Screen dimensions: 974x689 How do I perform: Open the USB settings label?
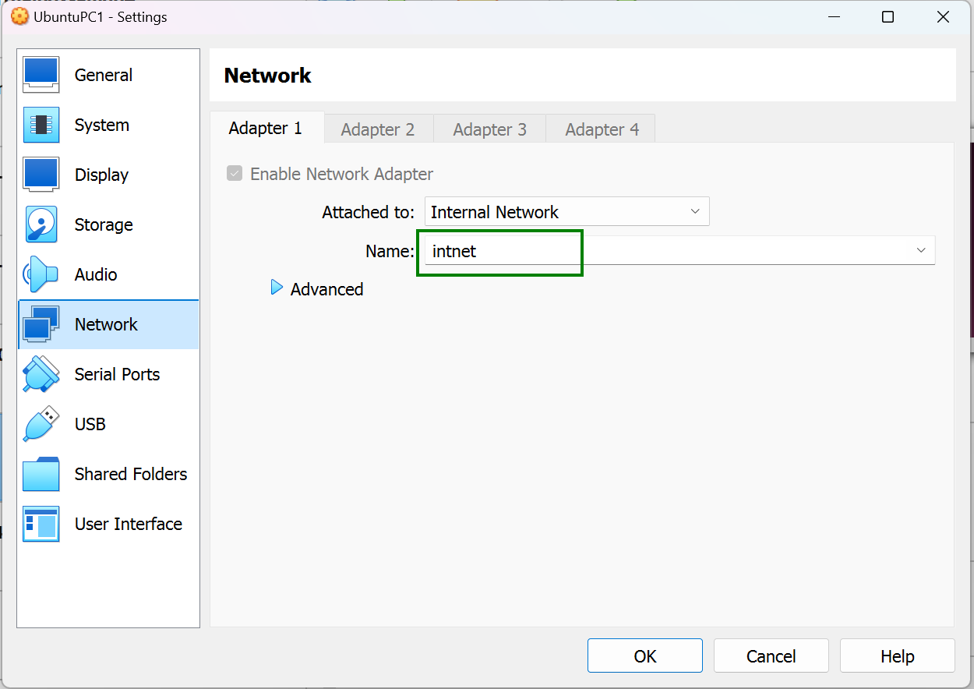click(90, 424)
